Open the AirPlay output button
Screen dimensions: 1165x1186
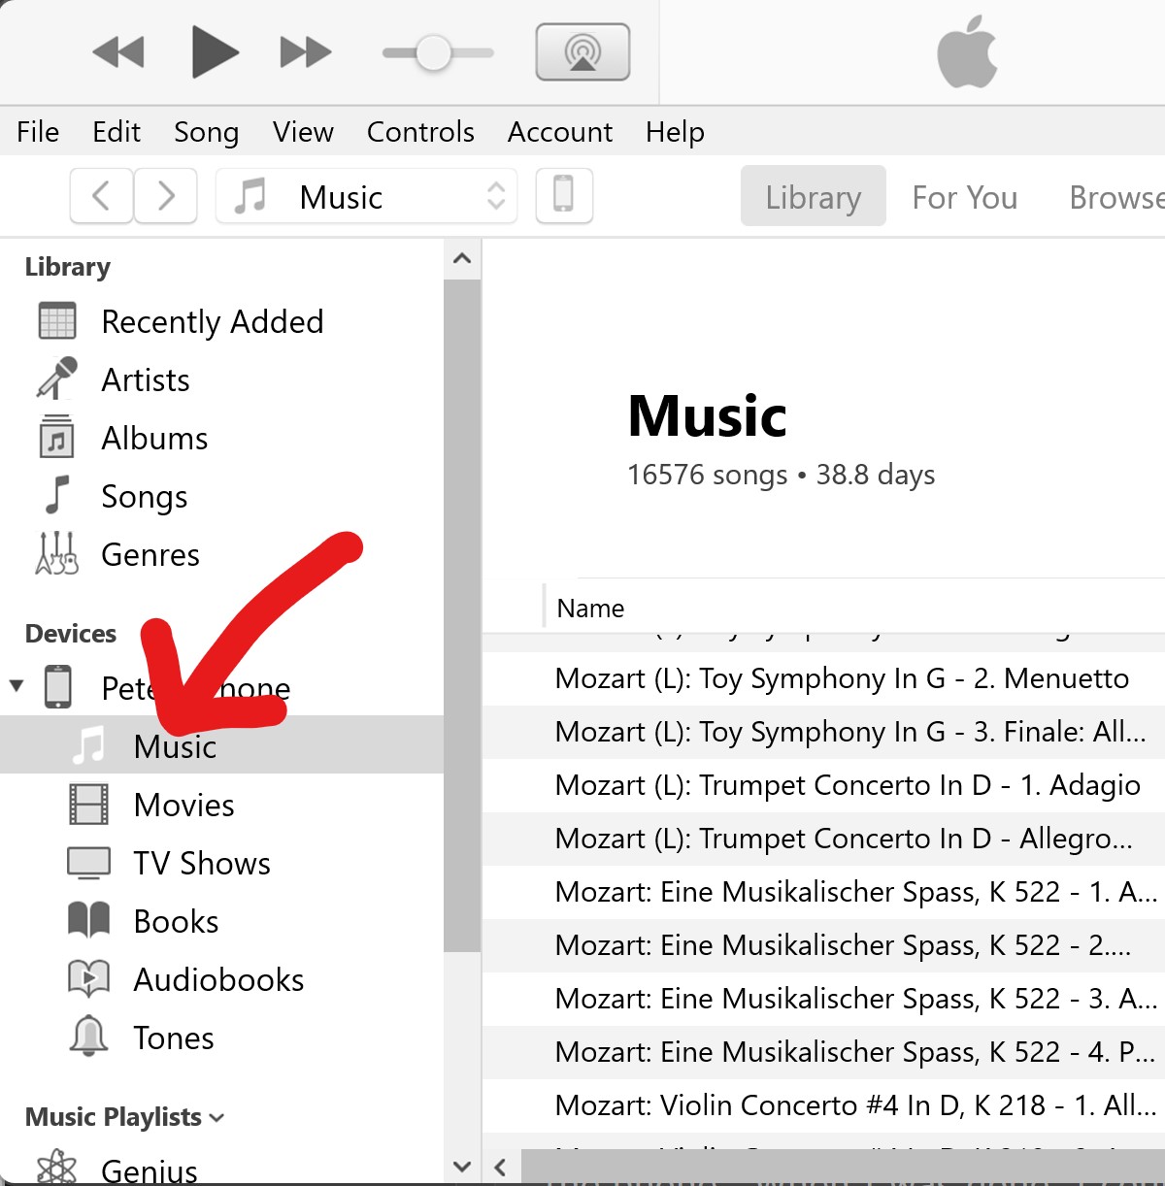(582, 52)
